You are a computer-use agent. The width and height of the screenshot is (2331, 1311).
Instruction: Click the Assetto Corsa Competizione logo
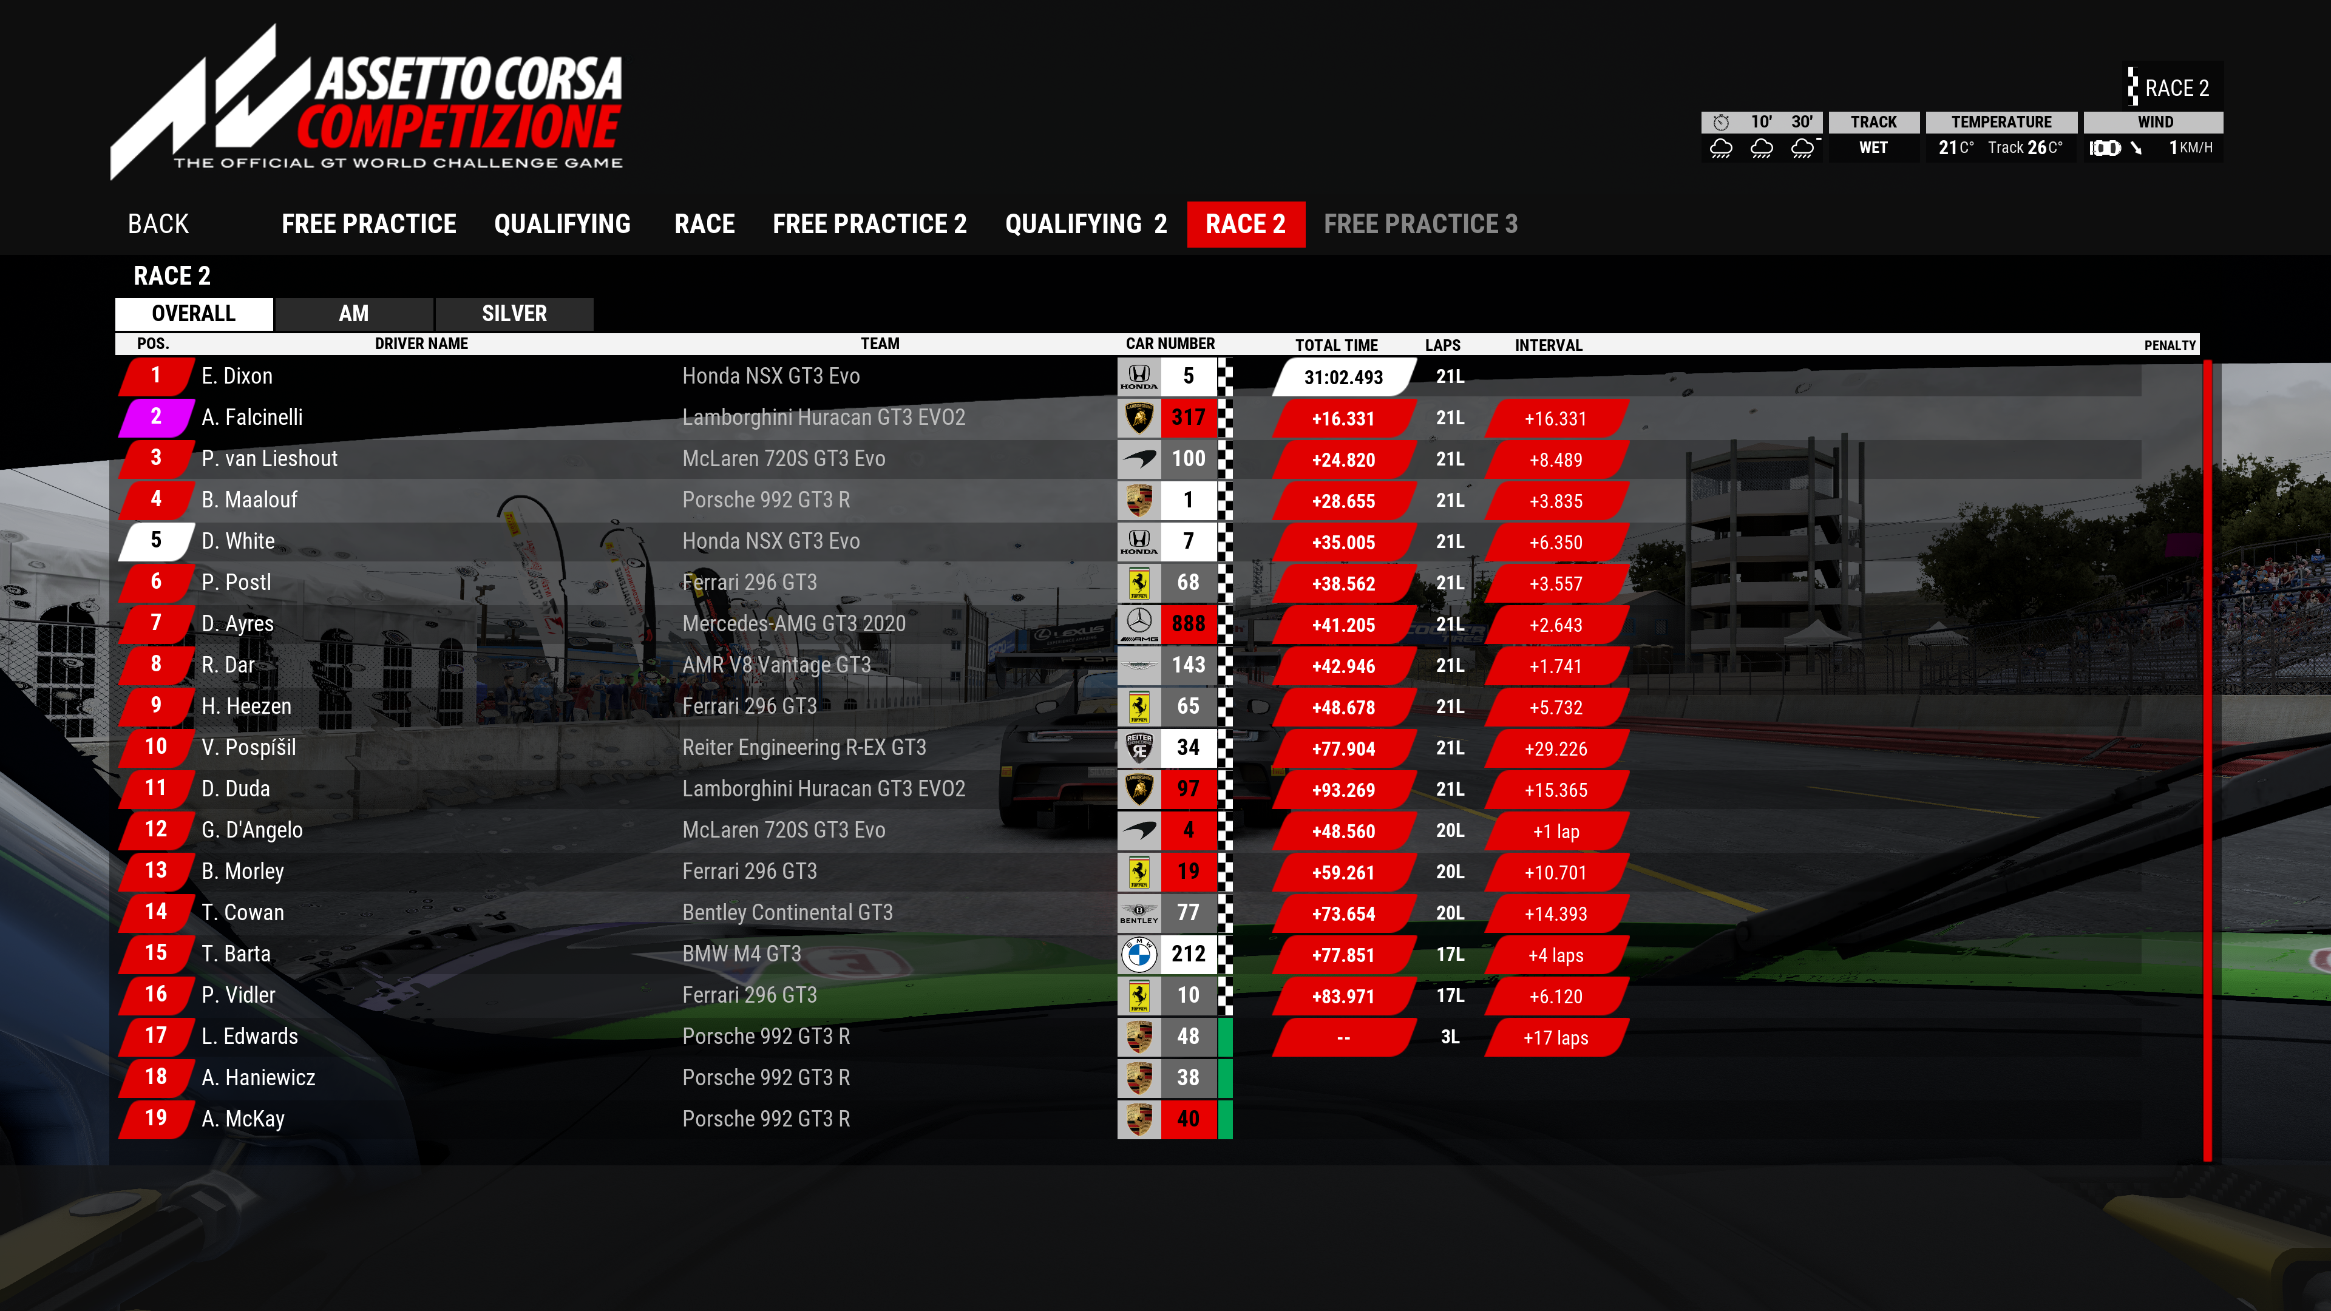click(x=367, y=102)
